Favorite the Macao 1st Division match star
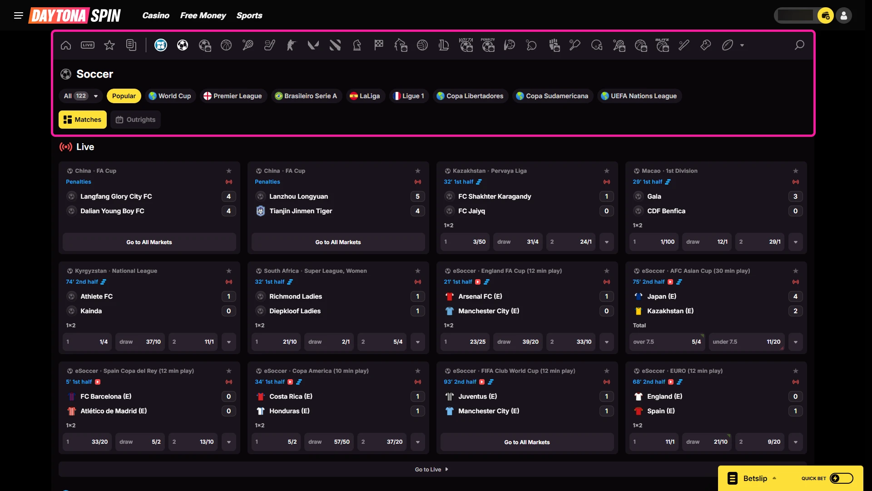Viewport: 872px width, 491px height. 796,171
